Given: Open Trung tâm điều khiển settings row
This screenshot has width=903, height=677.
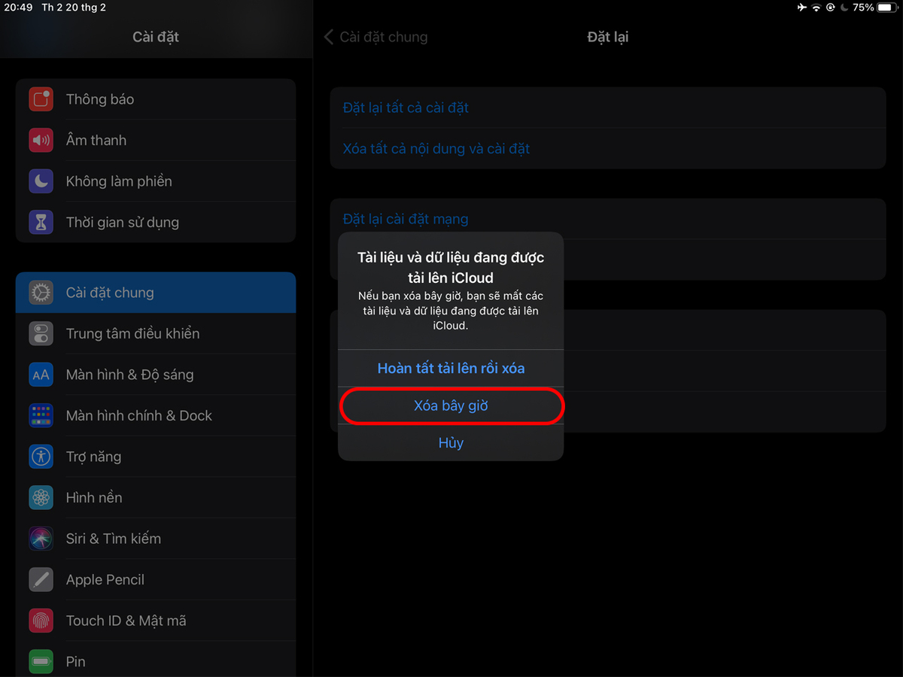Looking at the screenshot, I should (156, 333).
